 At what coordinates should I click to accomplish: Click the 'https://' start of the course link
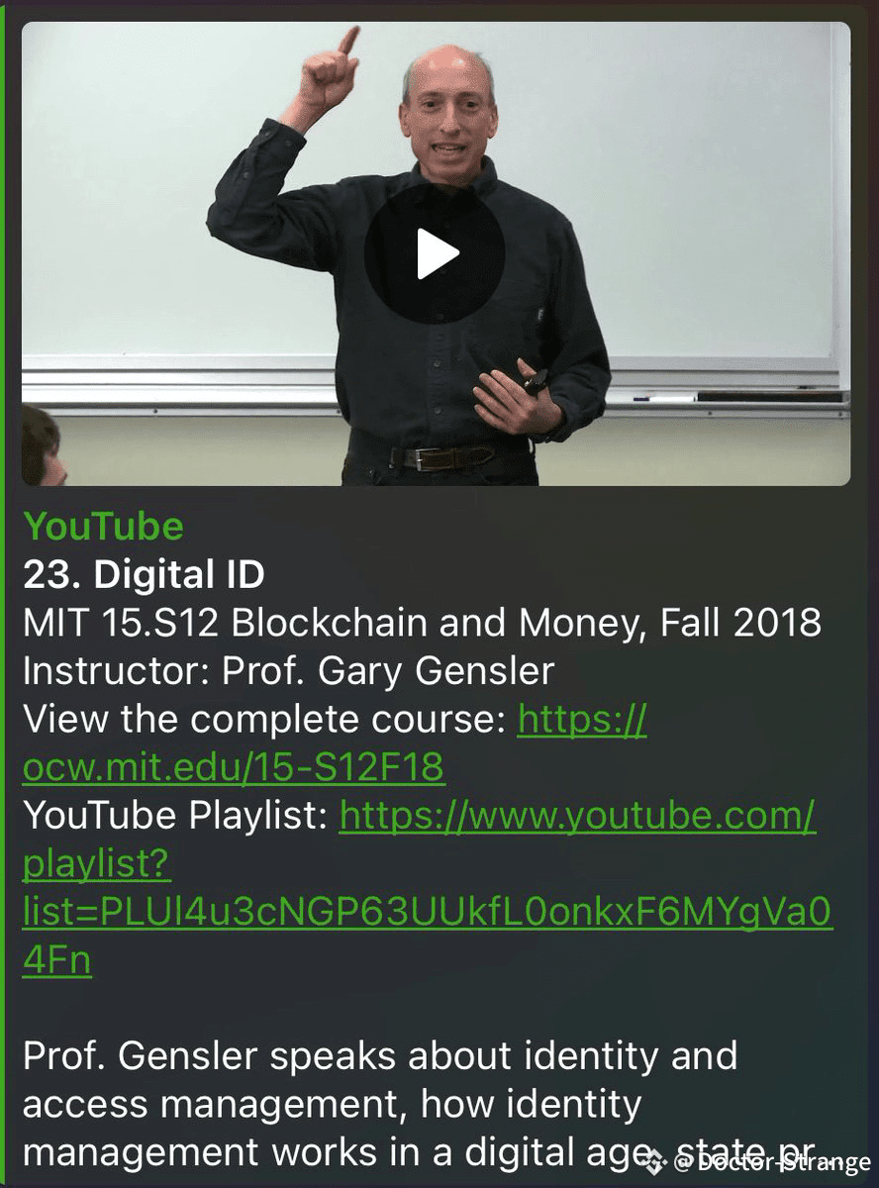[x=582, y=720]
